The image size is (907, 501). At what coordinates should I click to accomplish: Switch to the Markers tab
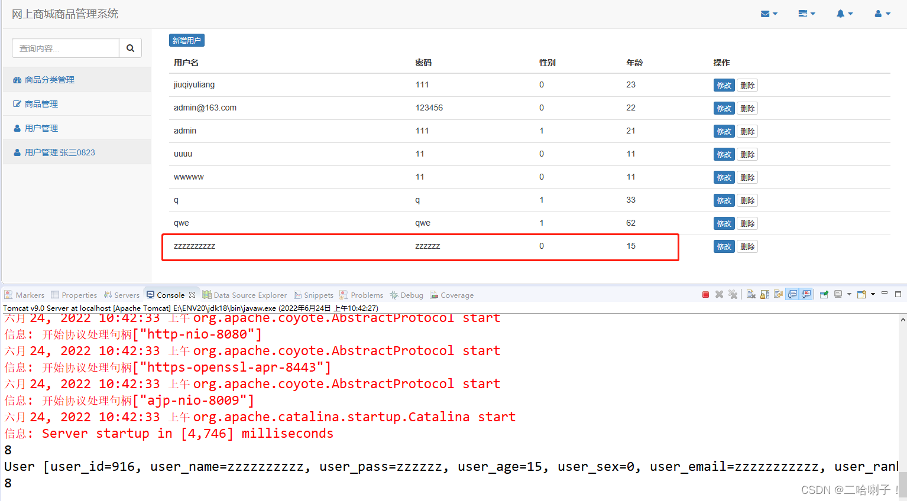(x=25, y=295)
